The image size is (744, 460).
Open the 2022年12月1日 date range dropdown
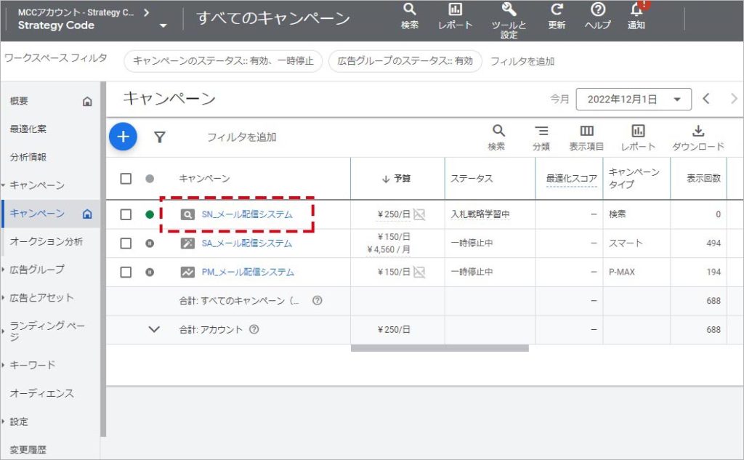click(632, 100)
